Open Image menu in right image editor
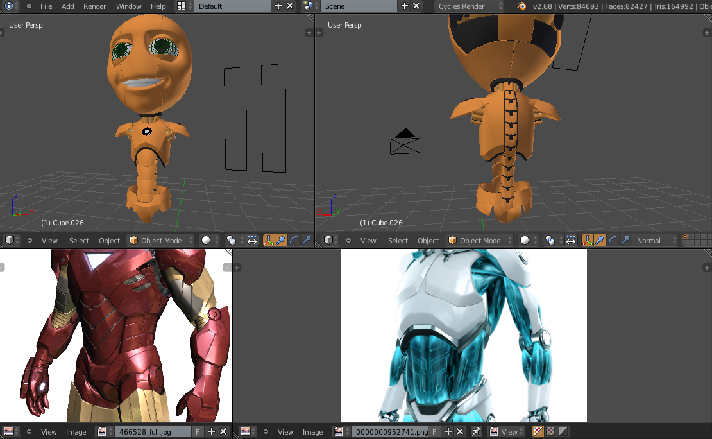 [312, 432]
